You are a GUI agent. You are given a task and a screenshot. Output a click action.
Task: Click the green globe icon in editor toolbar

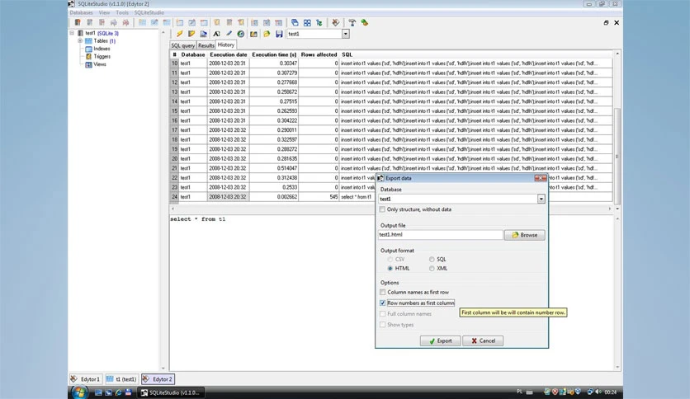[x=241, y=34]
